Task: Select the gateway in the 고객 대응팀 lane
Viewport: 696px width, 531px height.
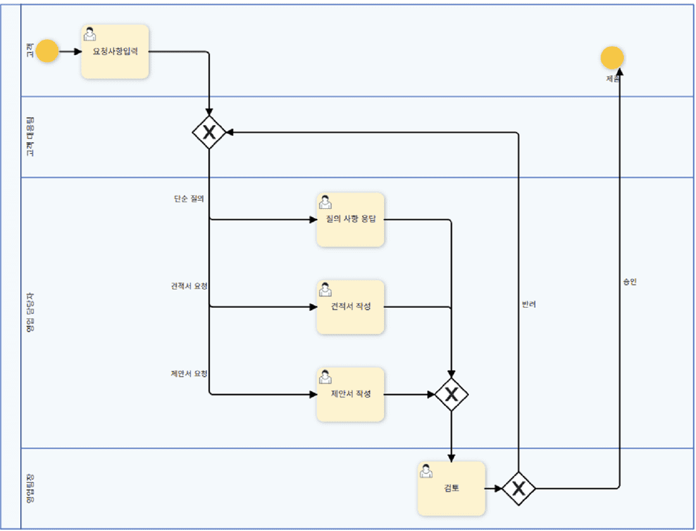Action: 209,132
